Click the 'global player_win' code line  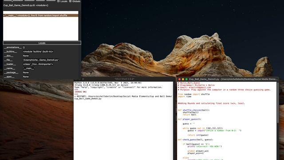pos(198,151)
